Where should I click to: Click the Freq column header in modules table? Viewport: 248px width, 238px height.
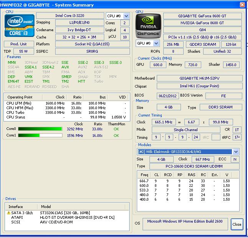(x=144, y=175)
